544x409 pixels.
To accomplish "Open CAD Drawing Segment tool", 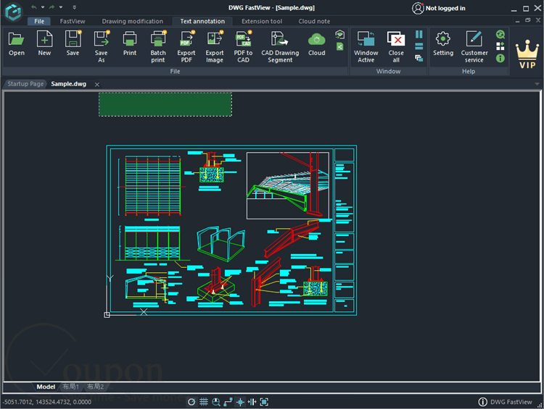I will click(280, 47).
